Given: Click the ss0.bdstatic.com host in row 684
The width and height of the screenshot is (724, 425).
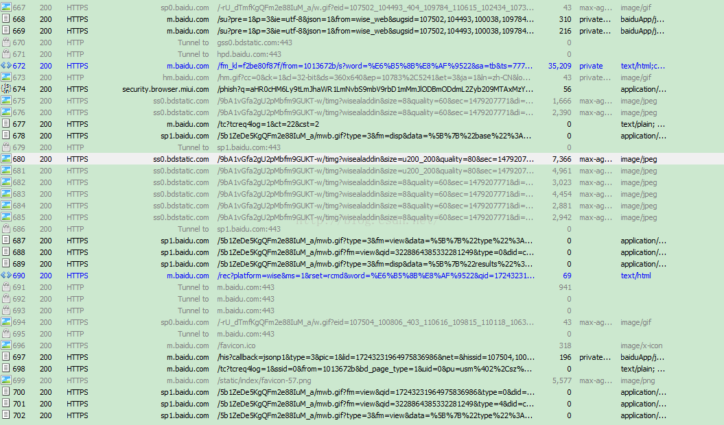Looking at the screenshot, I should [181, 206].
